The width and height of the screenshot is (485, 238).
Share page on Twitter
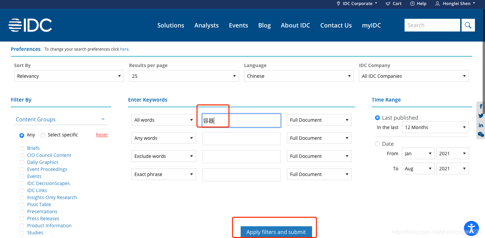[x=481, y=116]
